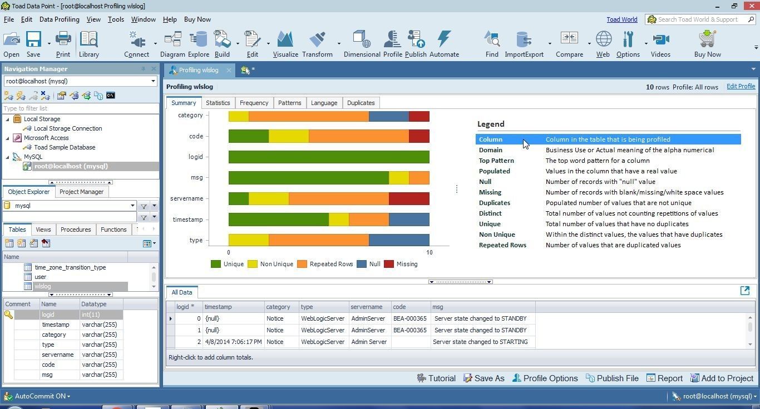Open the Transform tool
Image resolution: width=760 pixels, height=409 pixels.
click(317, 44)
